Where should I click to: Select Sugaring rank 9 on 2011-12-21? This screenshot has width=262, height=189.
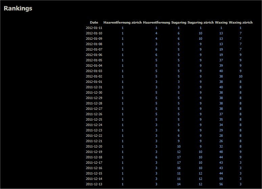click(x=178, y=141)
